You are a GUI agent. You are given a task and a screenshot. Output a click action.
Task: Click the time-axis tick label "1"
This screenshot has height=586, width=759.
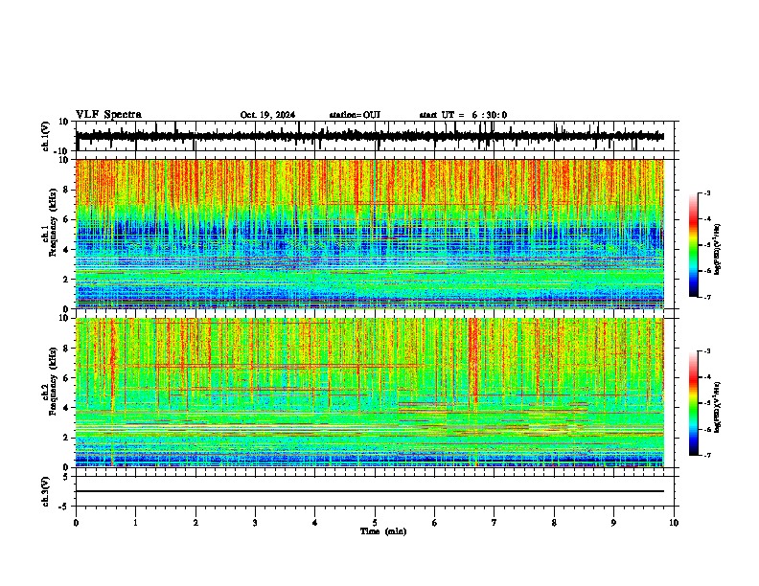pyautogui.click(x=135, y=523)
